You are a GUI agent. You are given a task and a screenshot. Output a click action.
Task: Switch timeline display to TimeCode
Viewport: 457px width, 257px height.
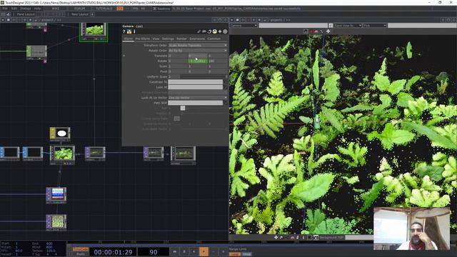click(x=81, y=249)
